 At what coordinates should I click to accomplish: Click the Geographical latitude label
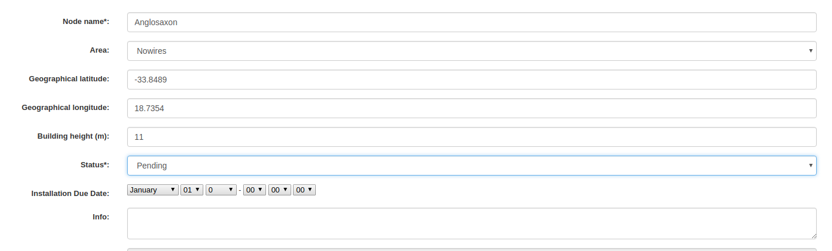pos(69,79)
